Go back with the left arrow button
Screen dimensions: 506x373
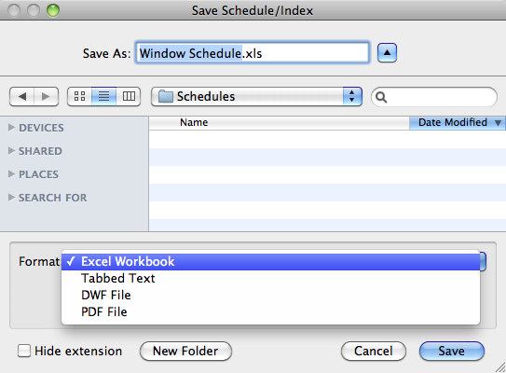click(x=22, y=96)
